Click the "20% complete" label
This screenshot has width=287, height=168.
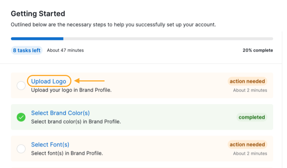[x=257, y=50]
